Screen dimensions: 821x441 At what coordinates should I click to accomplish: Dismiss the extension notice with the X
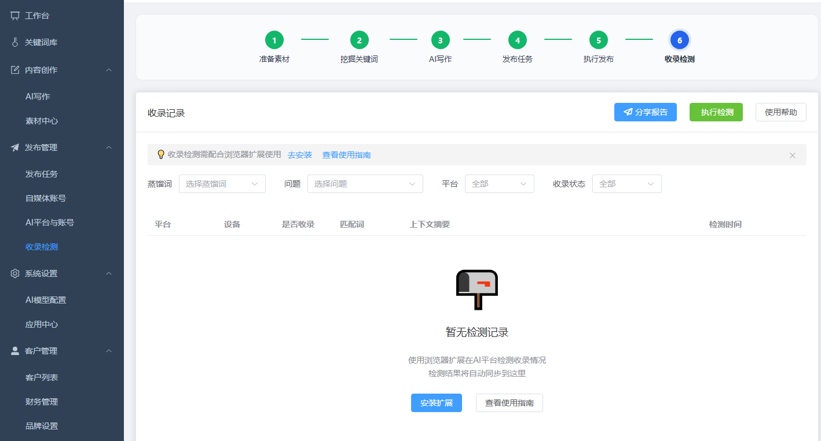[x=792, y=155]
